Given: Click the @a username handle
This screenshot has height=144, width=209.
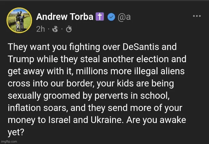Looking at the screenshot, I should click(124, 17).
